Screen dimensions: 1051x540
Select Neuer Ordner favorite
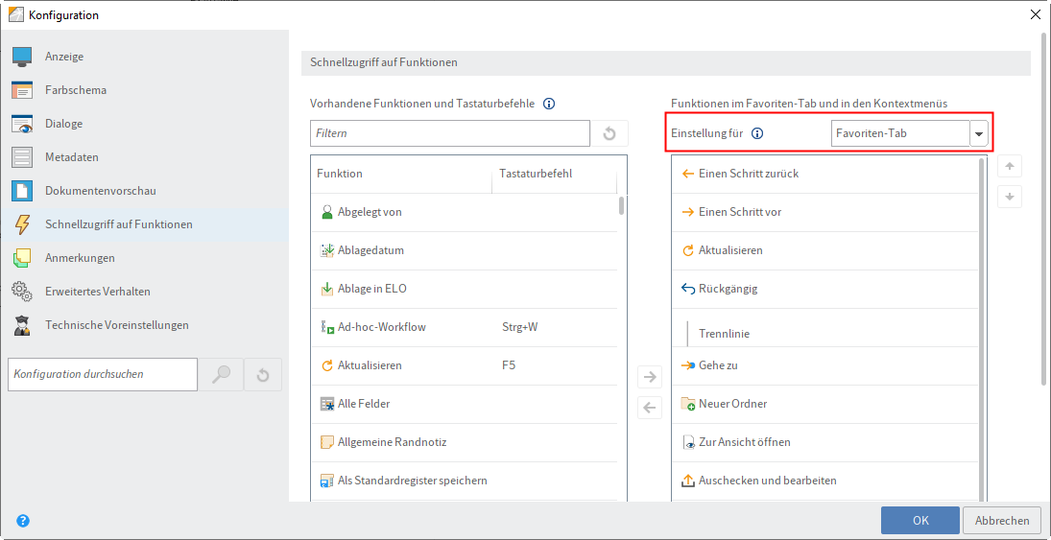824,404
